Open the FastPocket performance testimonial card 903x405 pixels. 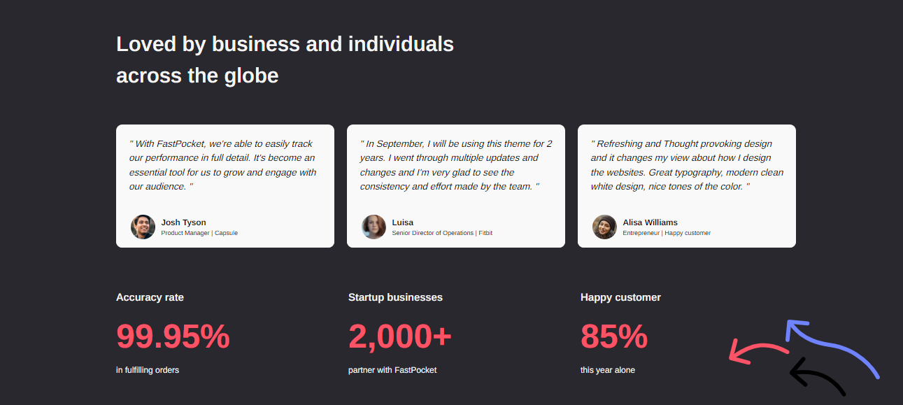[225, 186]
